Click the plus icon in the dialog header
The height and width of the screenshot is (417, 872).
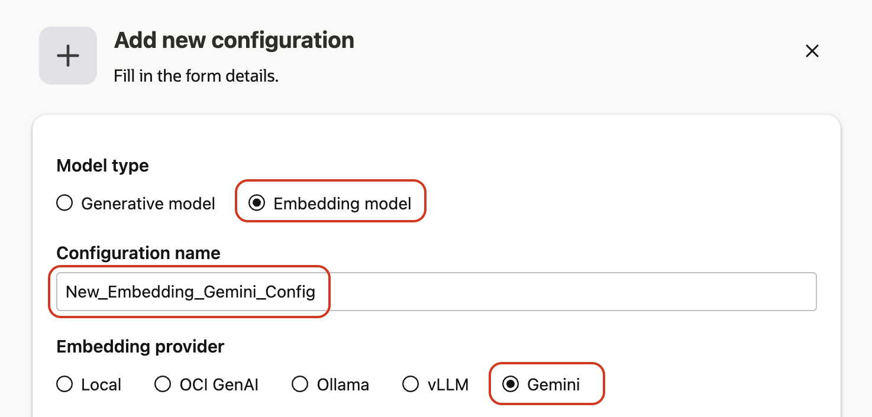click(67, 55)
